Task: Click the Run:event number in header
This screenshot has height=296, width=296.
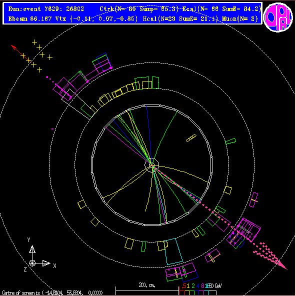Action: click(46, 9)
